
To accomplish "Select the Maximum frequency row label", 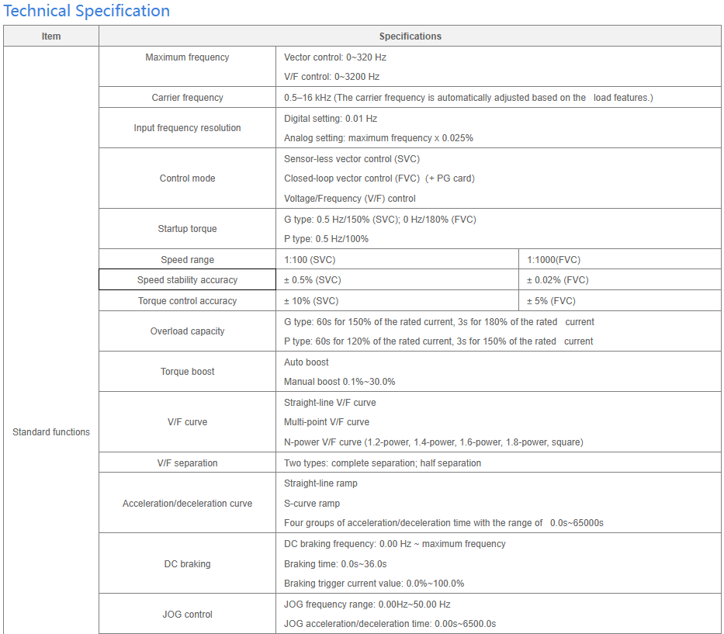I will [187, 57].
